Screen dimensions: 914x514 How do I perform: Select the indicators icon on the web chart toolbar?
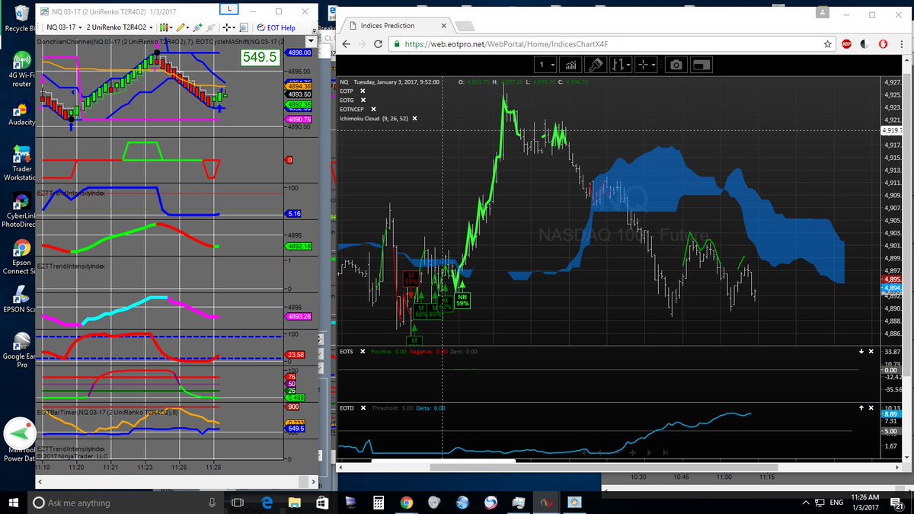571,65
